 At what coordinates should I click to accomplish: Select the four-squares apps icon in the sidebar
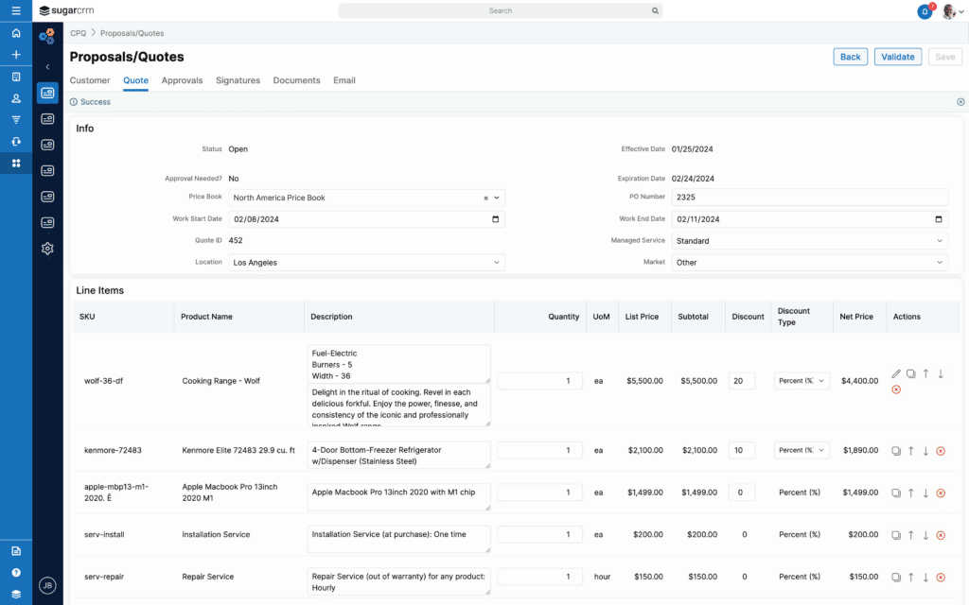pyautogui.click(x=16, y=163)
